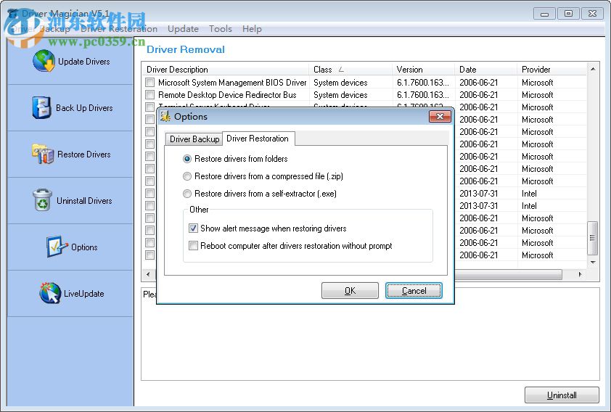
Task: Switch to the Driver Backup tab
Action: (x=194, y=139)
